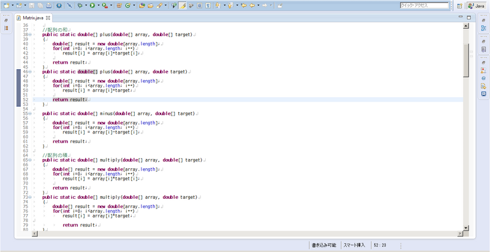
Task: Open the Back history dropdown arrow
Action: click(x=258, y=6)
